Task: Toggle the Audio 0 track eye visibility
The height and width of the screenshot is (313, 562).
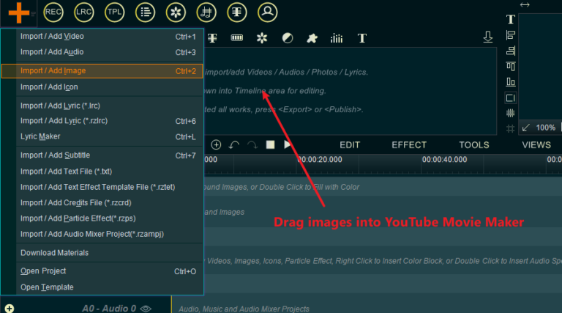Action: [146, 309]
